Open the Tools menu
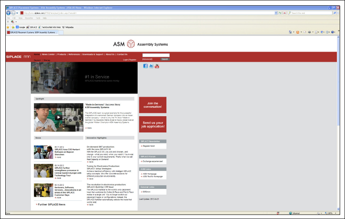The height and width of the screenshot is (219, 345). click(x=38, y=18)
